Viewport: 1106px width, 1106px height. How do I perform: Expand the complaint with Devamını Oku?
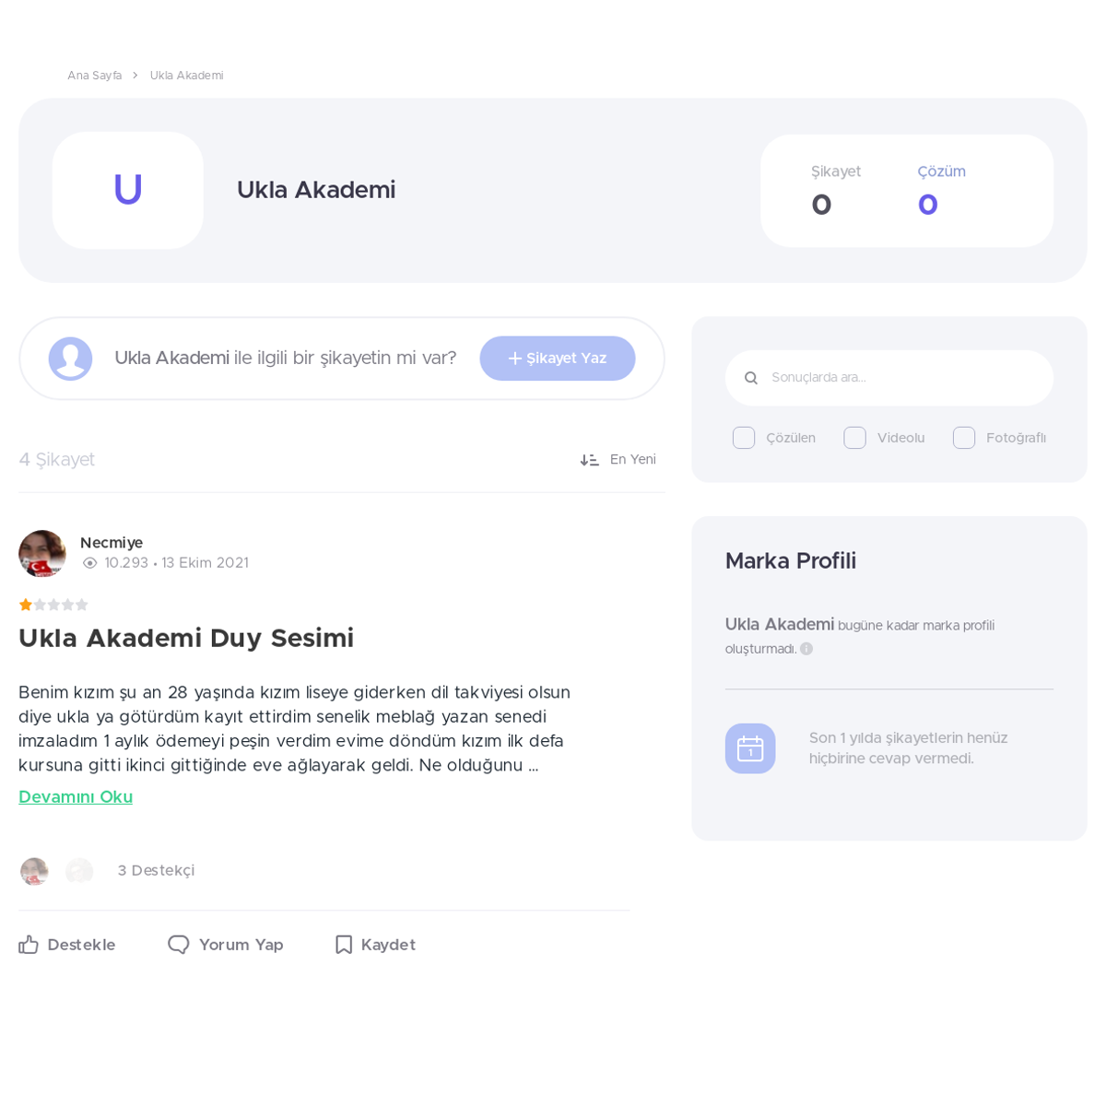(x=76, y=797)
